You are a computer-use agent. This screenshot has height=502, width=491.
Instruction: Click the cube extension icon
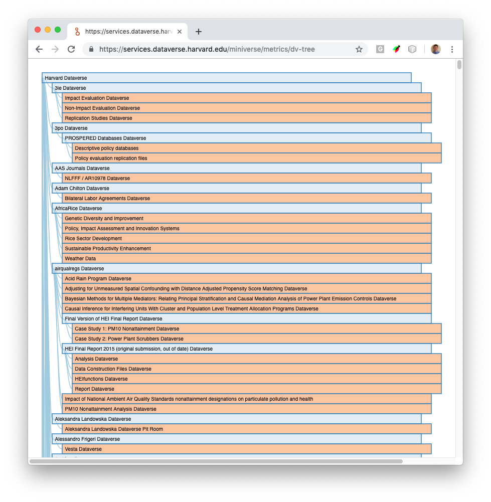[412, 49]
